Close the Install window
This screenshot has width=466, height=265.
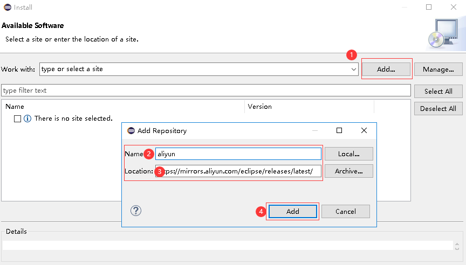coord(454,7)
